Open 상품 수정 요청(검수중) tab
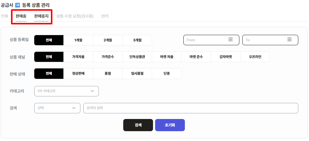This screenshot has width=309, height=141. point(75,16)
